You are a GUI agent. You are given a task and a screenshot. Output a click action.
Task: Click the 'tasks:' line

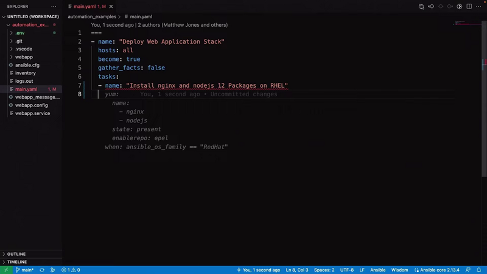pos(108,77)
